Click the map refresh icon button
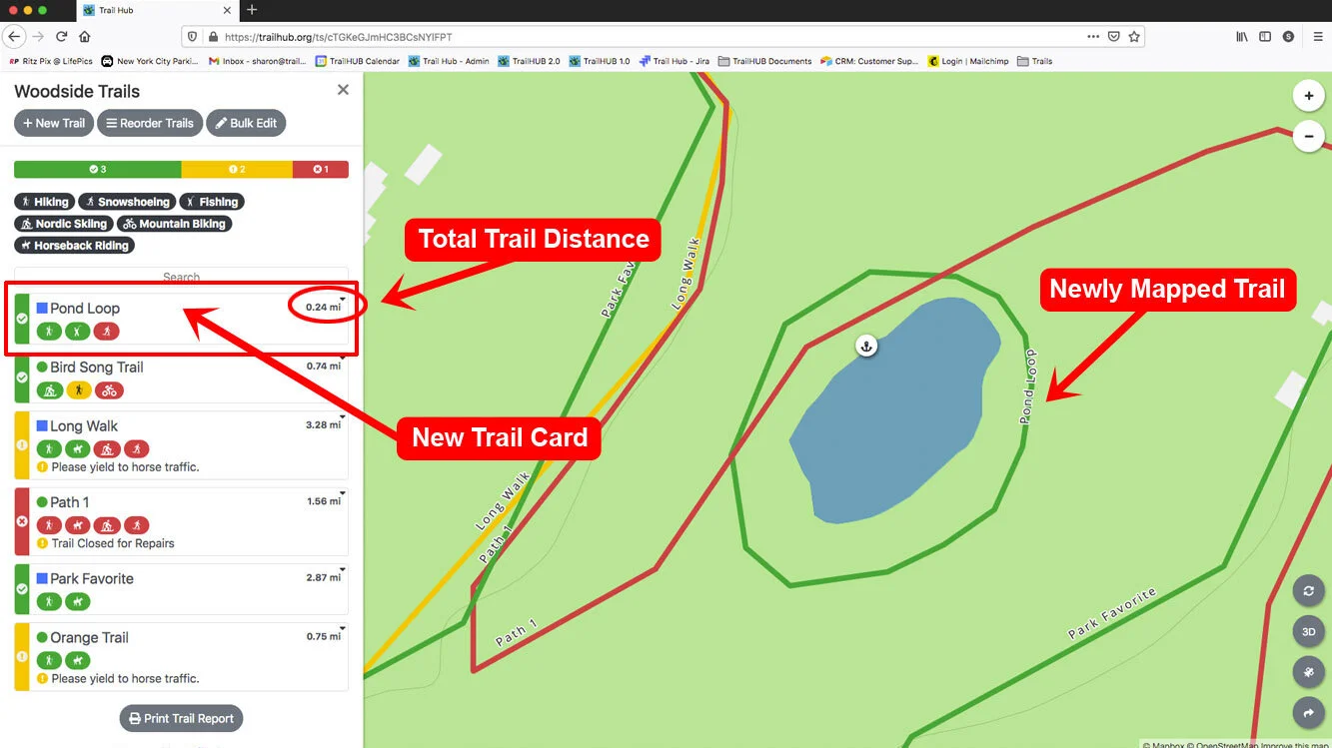The image size is (1332, 748). click(x=1308, y=590)
